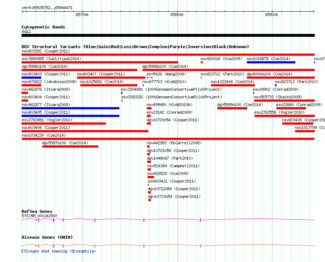Select esv3304491 (1000GenomesConsortiumPilotProject) label
The image size is (325, 262).
coord(171,89)
